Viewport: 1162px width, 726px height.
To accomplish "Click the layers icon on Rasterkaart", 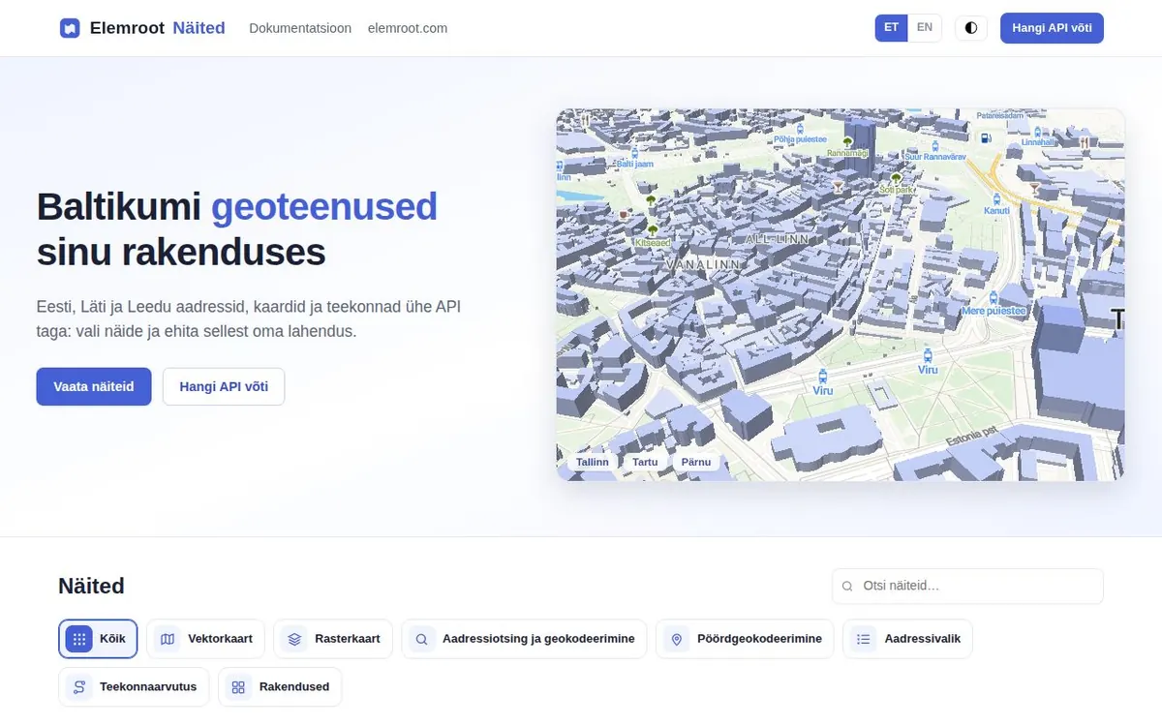I will (294, 639).
